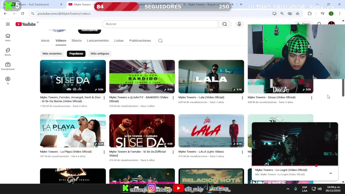Expand the miniplayer with the chevron
Image resolution: width=345 pixels, height=194 pixels.
pos(331,173)
